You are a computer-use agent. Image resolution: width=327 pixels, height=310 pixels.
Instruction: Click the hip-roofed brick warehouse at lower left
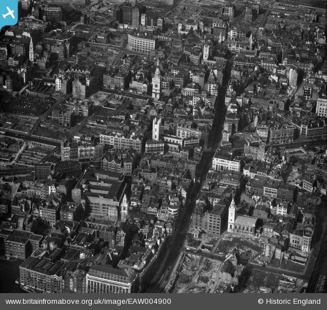tap(23, 244)
